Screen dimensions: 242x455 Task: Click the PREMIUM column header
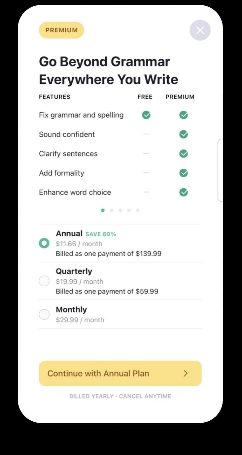point(180,97)
